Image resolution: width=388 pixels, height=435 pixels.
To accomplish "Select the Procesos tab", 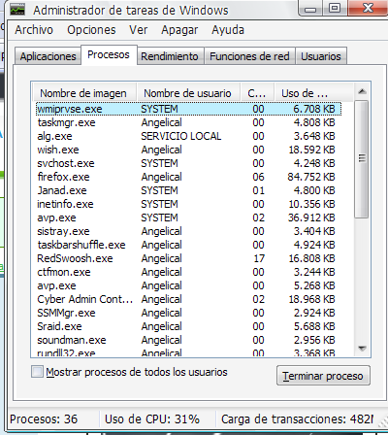I will (x=109, y=54).
